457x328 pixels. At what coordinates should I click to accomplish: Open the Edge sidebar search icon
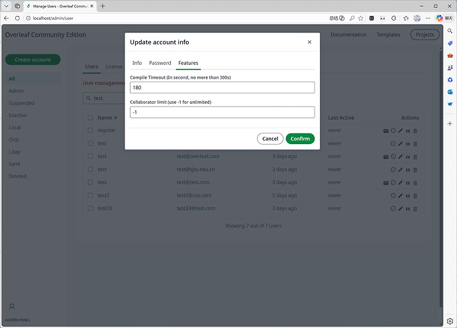tap(450, 31)
